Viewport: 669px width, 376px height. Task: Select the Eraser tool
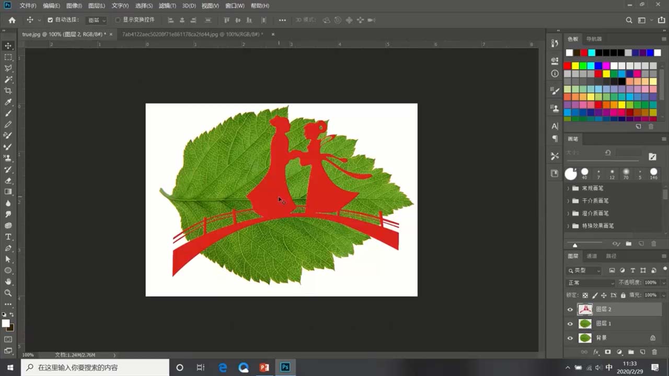(8, 181)
